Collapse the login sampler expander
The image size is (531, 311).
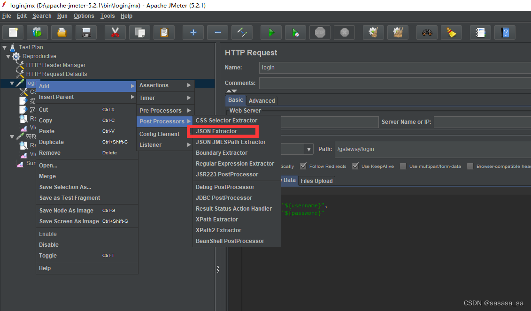(x=12, y=83)
